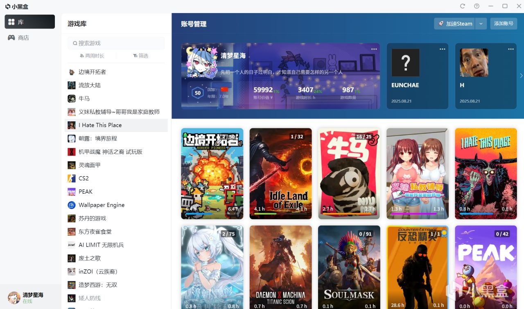The height and width of the screenshot is (309, 524).
Task: Click the 加速Steam button
Action: pos(454,24)
